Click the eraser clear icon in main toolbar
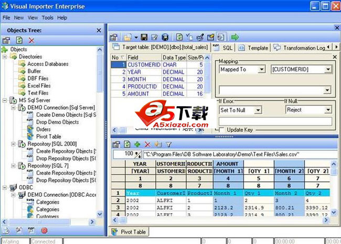Viewport: 341px width, 244px height. coord(210,37)
